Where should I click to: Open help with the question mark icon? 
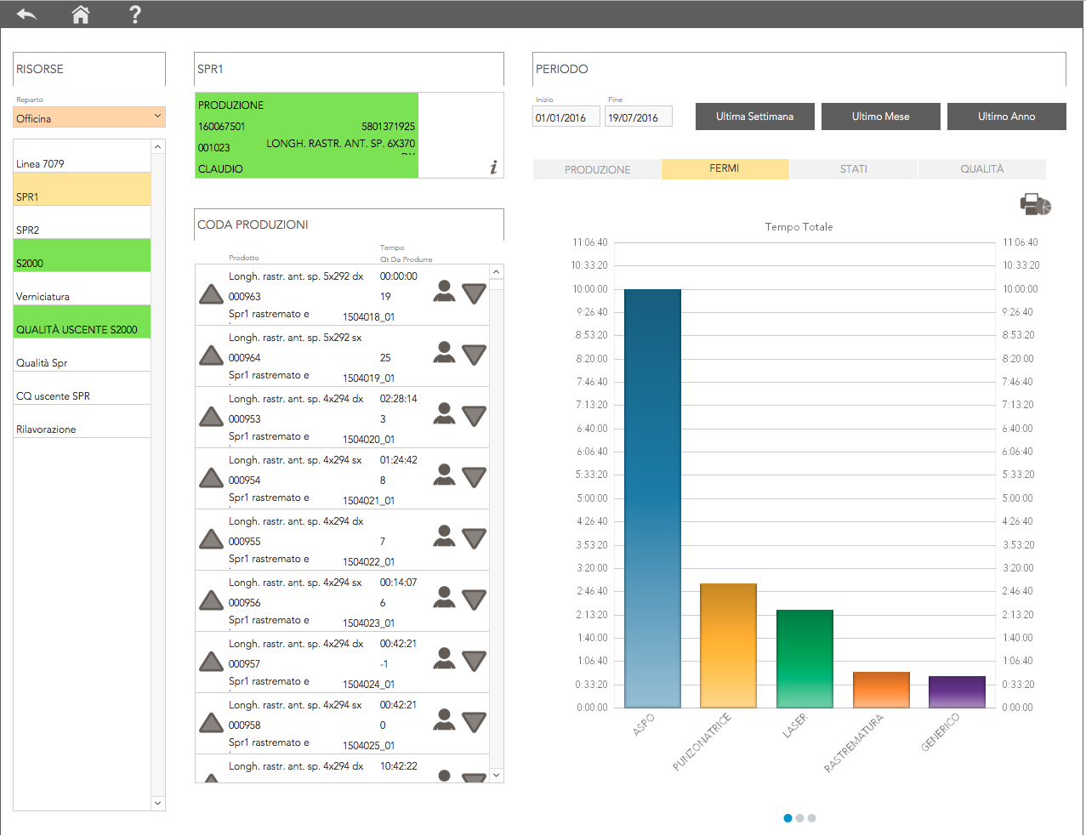click(x=134, y=14)
